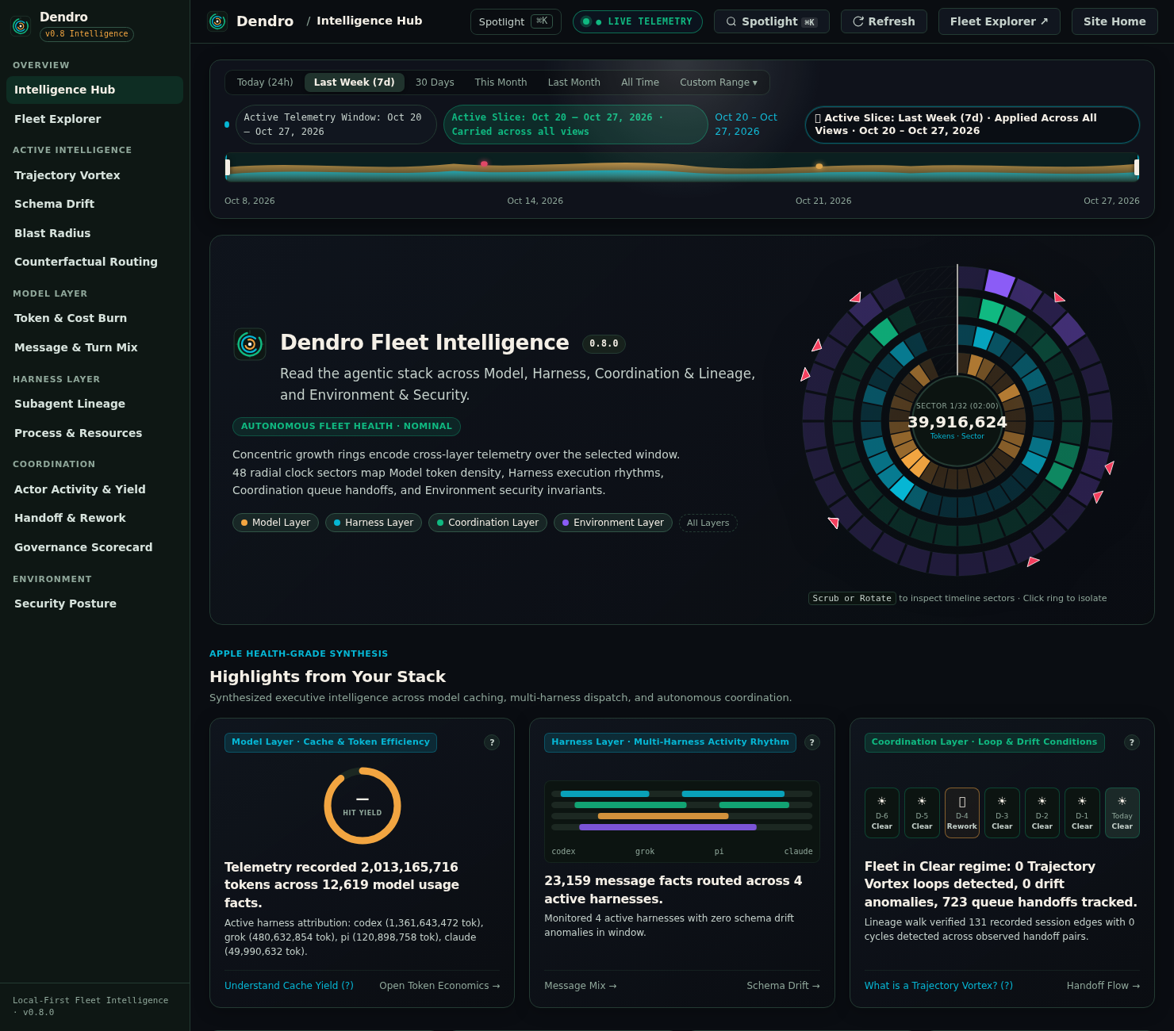1174x1031 pixels.
Task: Select the D-4 Rework day tile
Action: pyautogui.click(x=962, y=813)
